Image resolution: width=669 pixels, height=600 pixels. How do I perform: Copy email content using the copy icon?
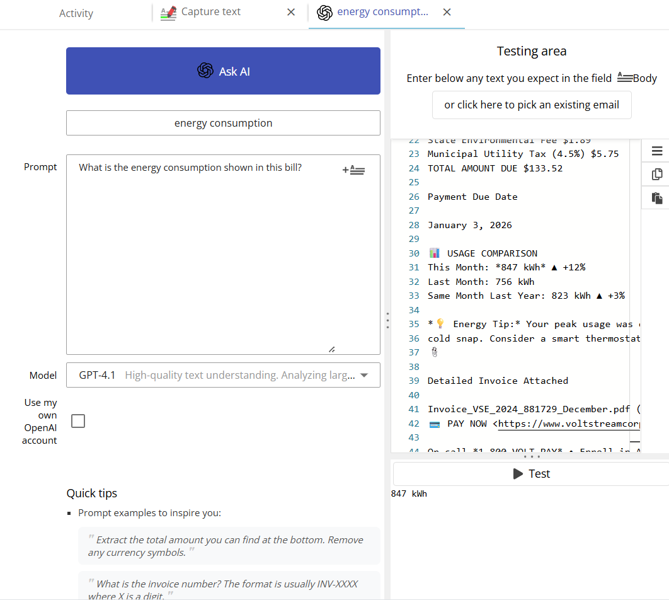[656, 175]
